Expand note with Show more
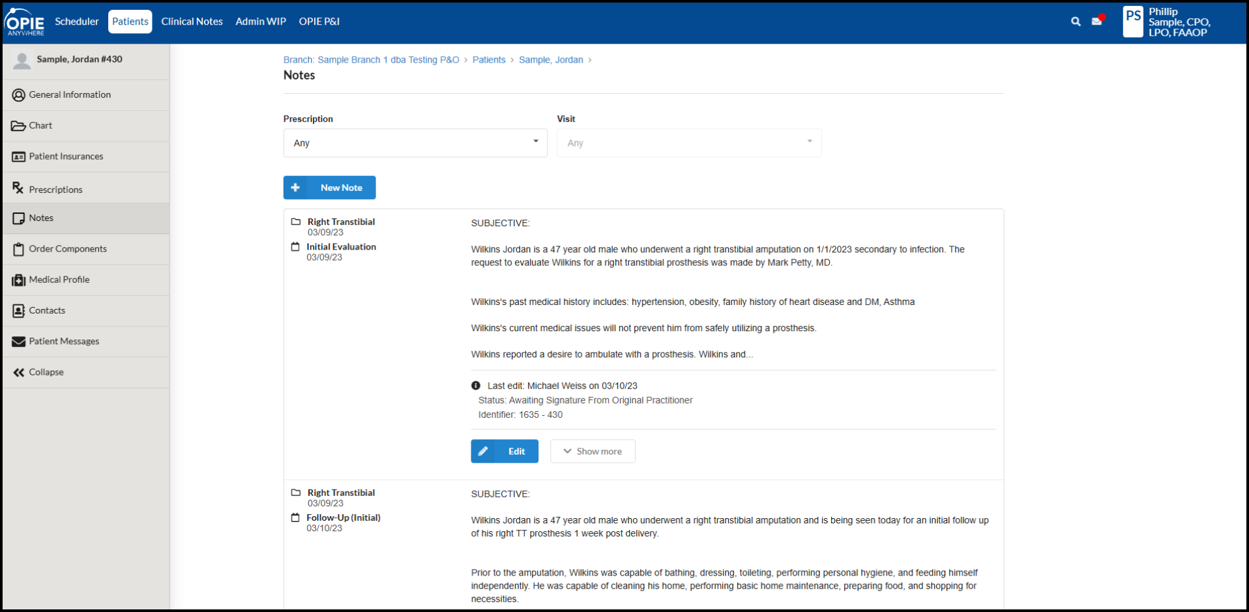The width and height of the screenshot is (1249, 612). [x=593, y=451]
